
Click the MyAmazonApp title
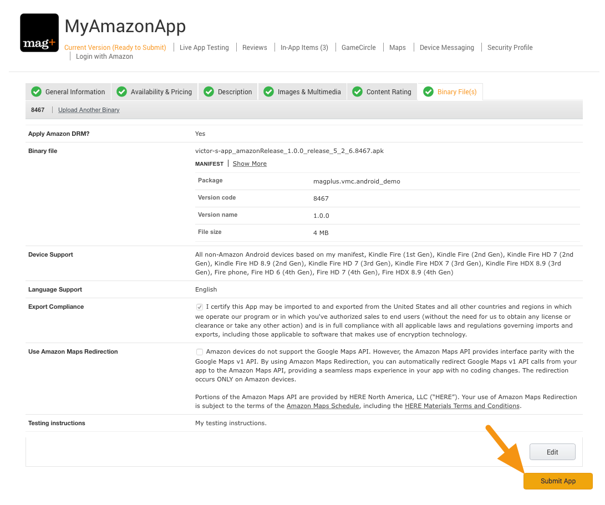[x=125, y=26]
